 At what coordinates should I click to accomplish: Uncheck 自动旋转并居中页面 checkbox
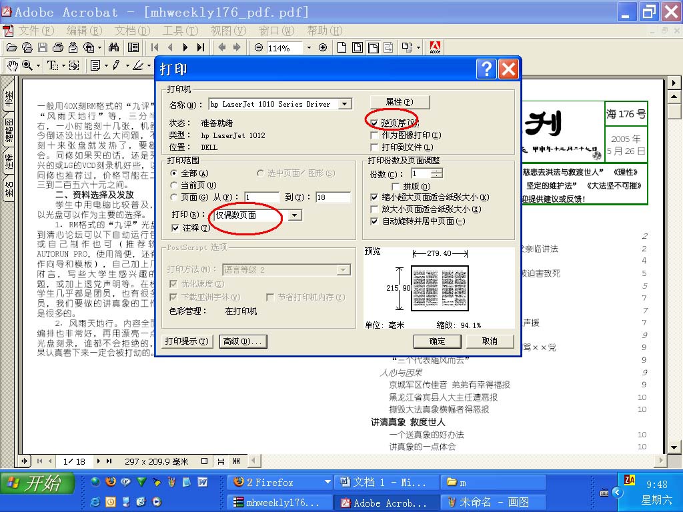click(375, 221)
